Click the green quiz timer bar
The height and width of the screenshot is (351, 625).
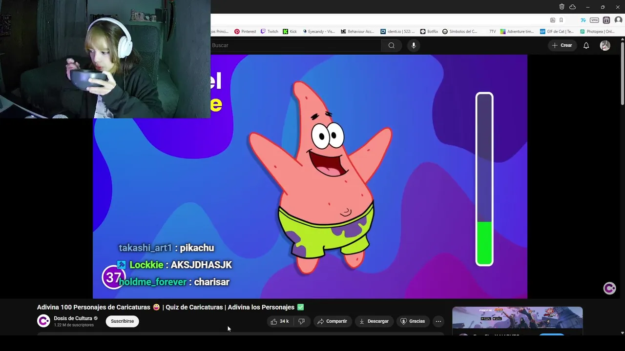tap(484, 179)
